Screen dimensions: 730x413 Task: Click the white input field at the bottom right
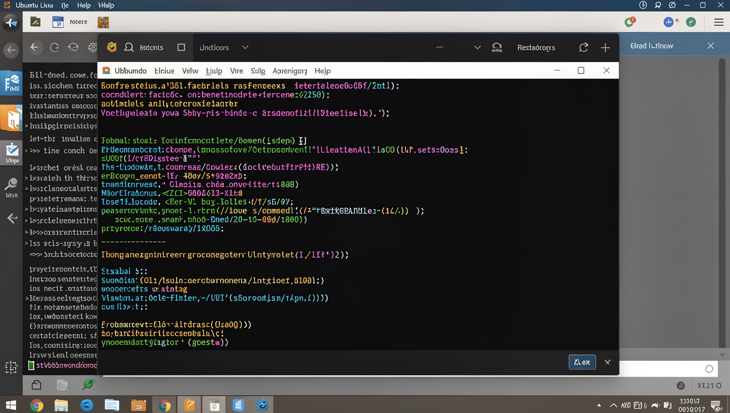[x=668, y=369]
